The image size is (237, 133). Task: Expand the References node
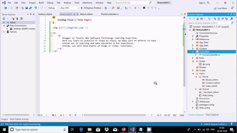(193, 39)
